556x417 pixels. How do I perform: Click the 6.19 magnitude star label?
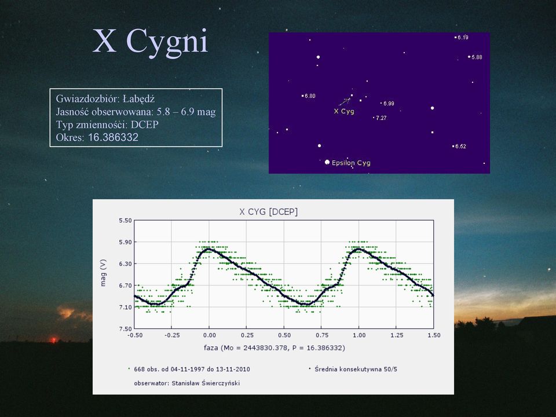point(463,37)
